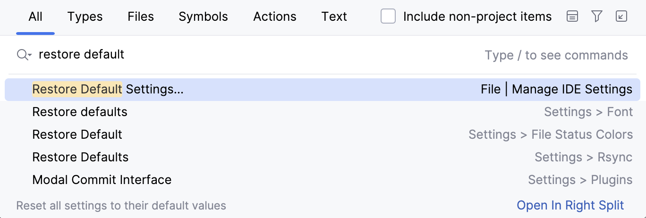Select Restore Default Settings result
The height and width of the screenshot is (218, 646).
pyautogui.click(x=108, y=89)
